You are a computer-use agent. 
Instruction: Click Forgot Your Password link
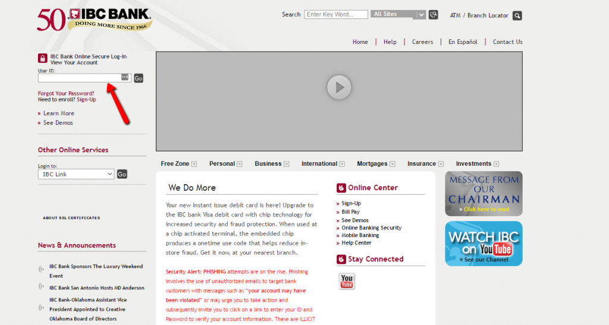tap(66, 93)
